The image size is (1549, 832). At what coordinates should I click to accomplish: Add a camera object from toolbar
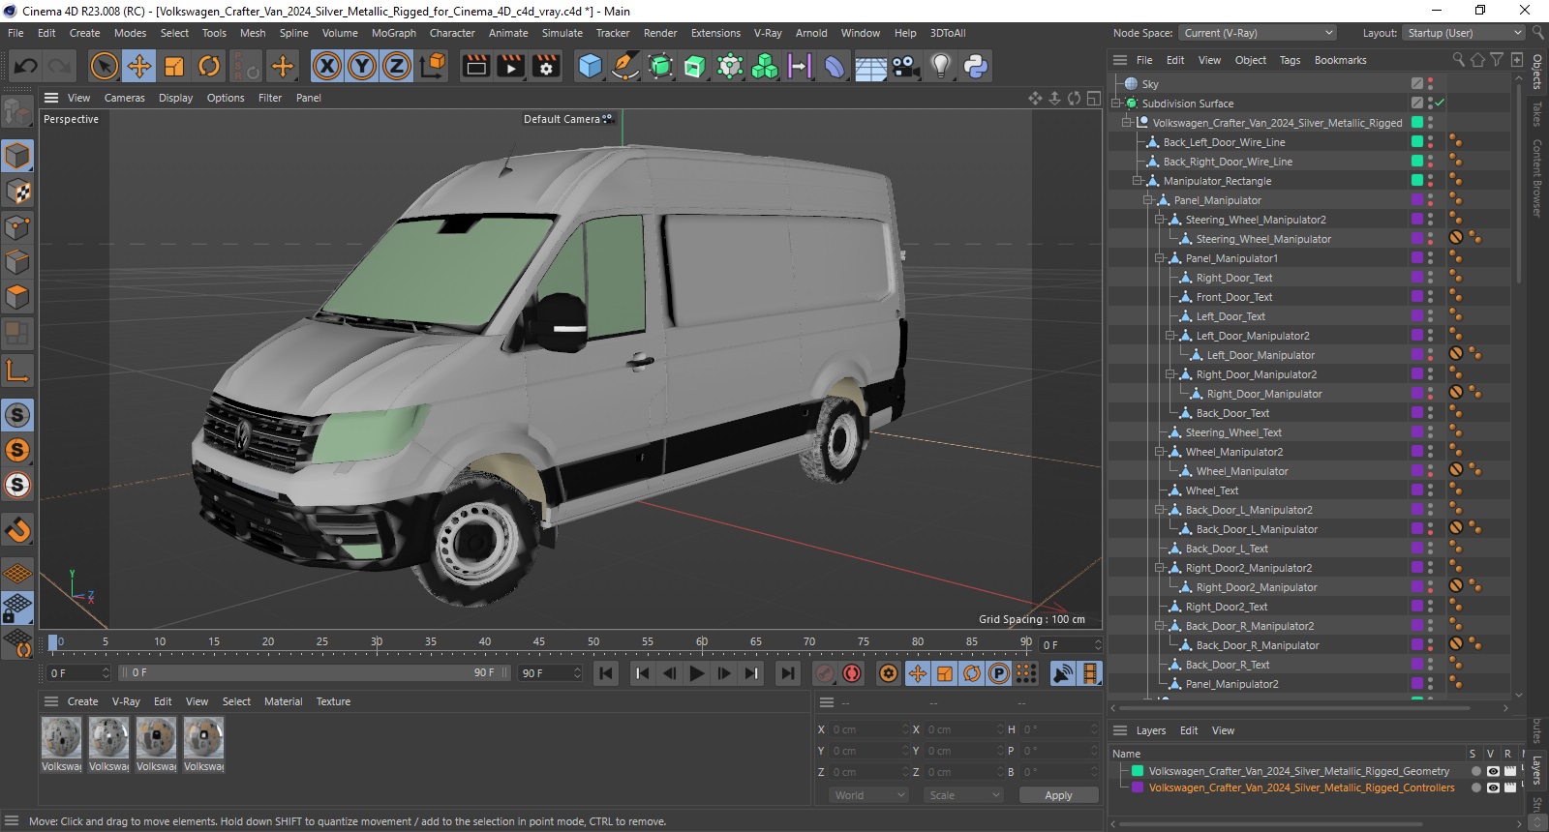coord(905,66)
